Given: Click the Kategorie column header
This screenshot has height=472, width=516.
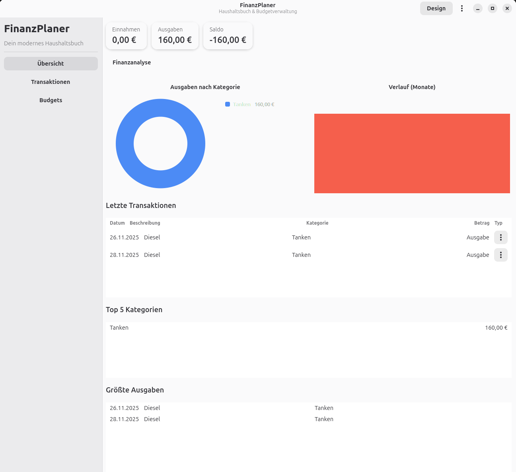Looking at the screenshot, I should point(317,223).
